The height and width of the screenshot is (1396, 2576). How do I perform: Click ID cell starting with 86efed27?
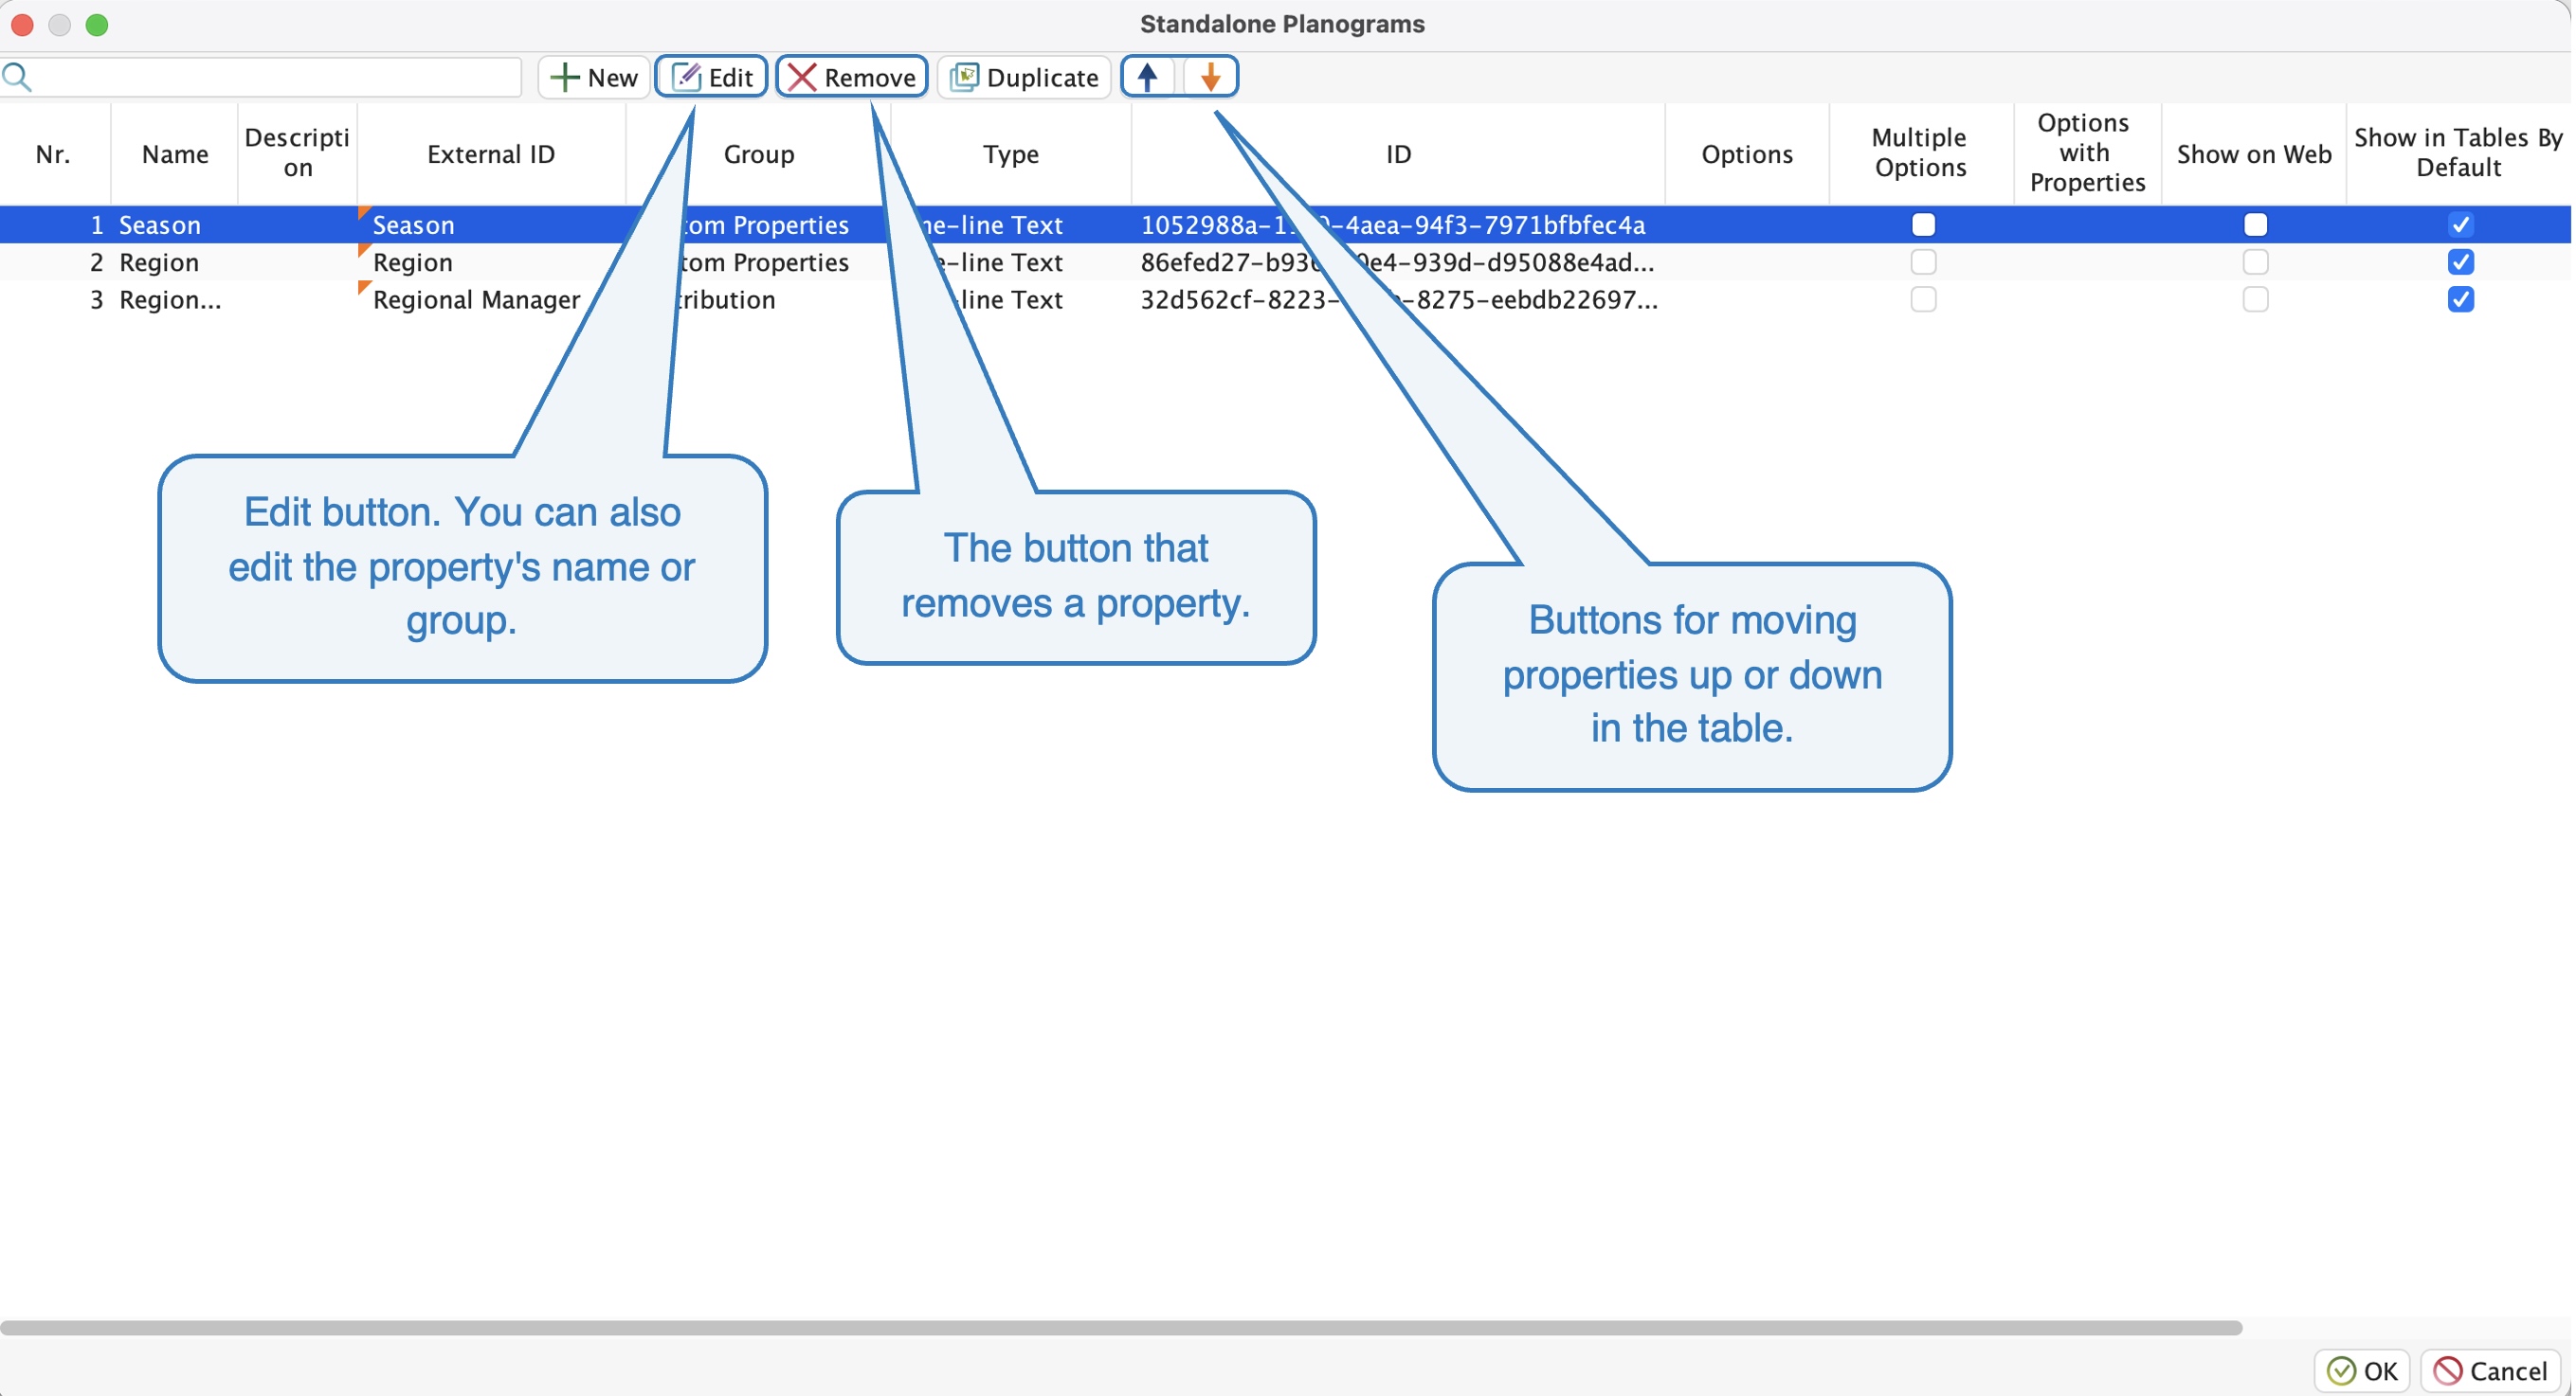point(1398,261)
